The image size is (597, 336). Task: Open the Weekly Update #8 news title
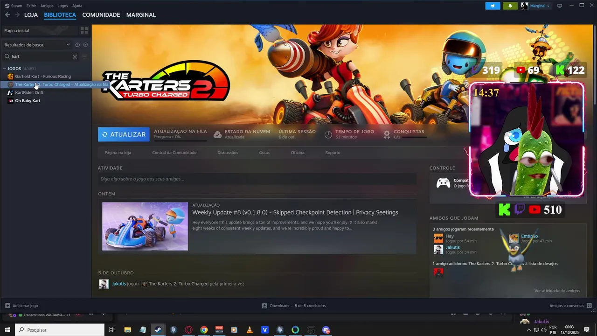[295, 212]
